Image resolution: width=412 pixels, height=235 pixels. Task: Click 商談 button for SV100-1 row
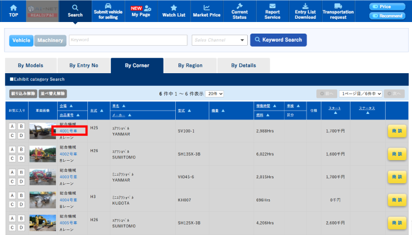(397, 131)
